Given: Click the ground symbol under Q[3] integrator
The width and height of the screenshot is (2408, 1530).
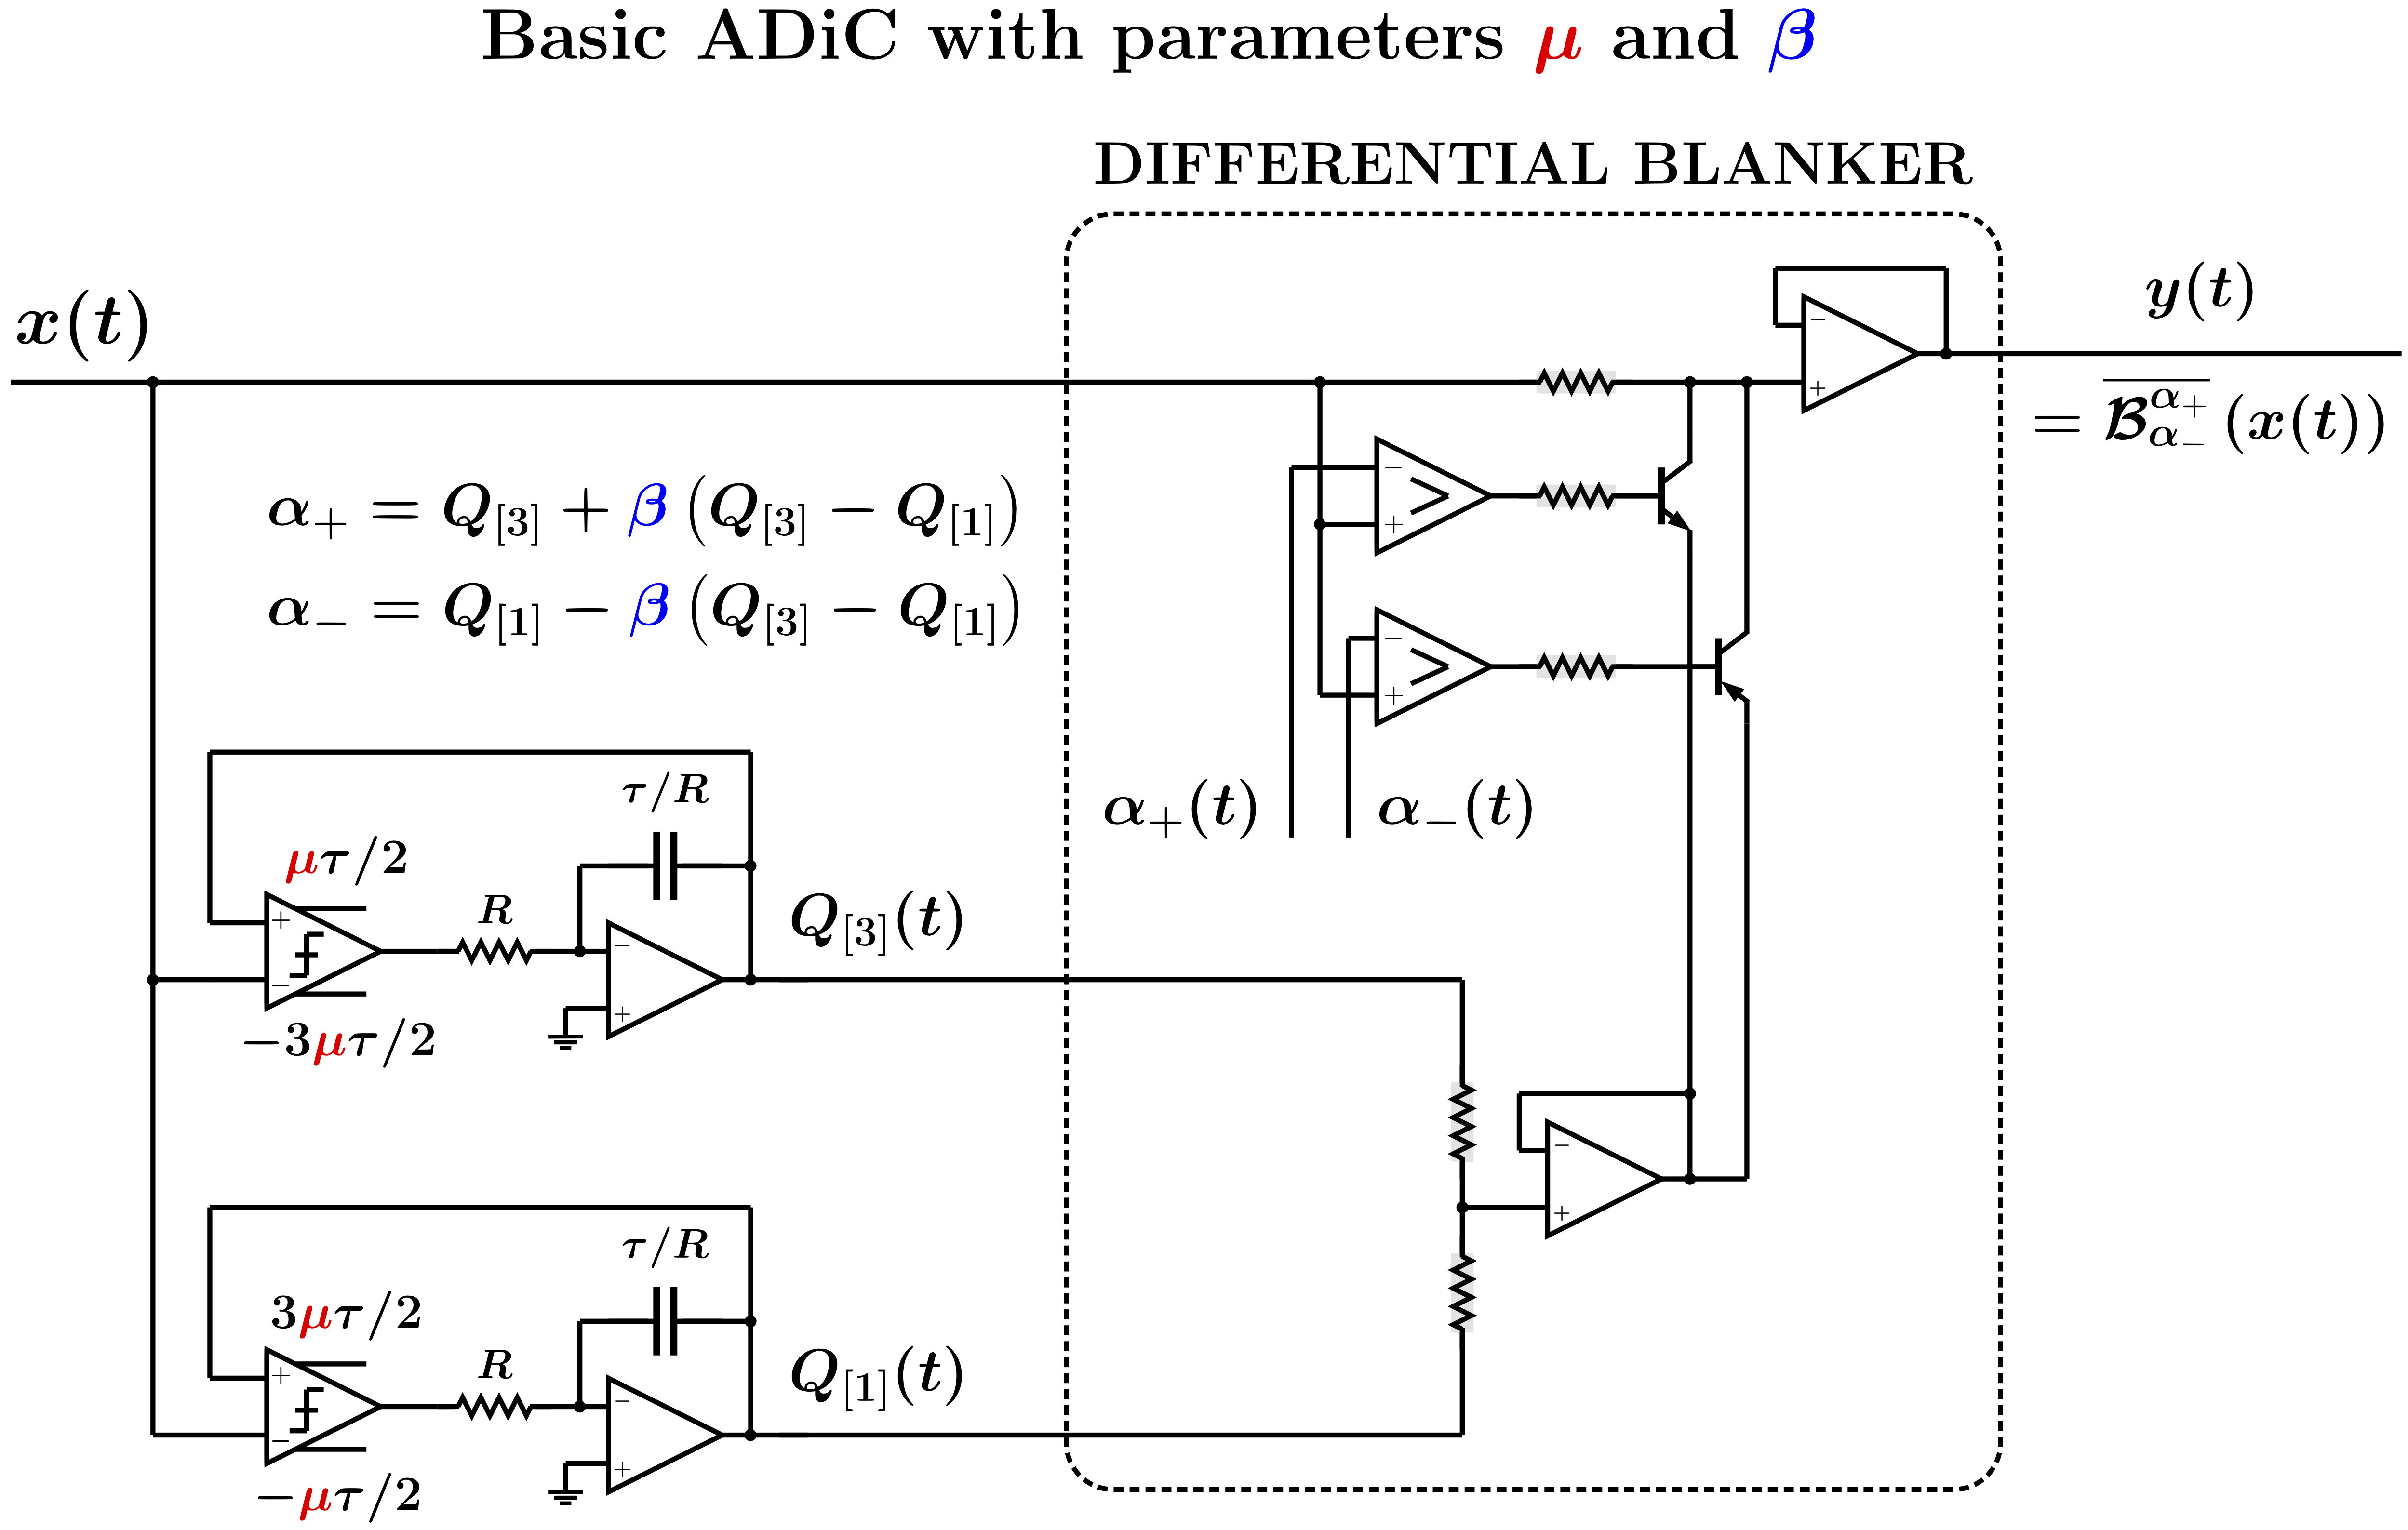Looking at the screenshot, I should click(x=566, y=1043).
